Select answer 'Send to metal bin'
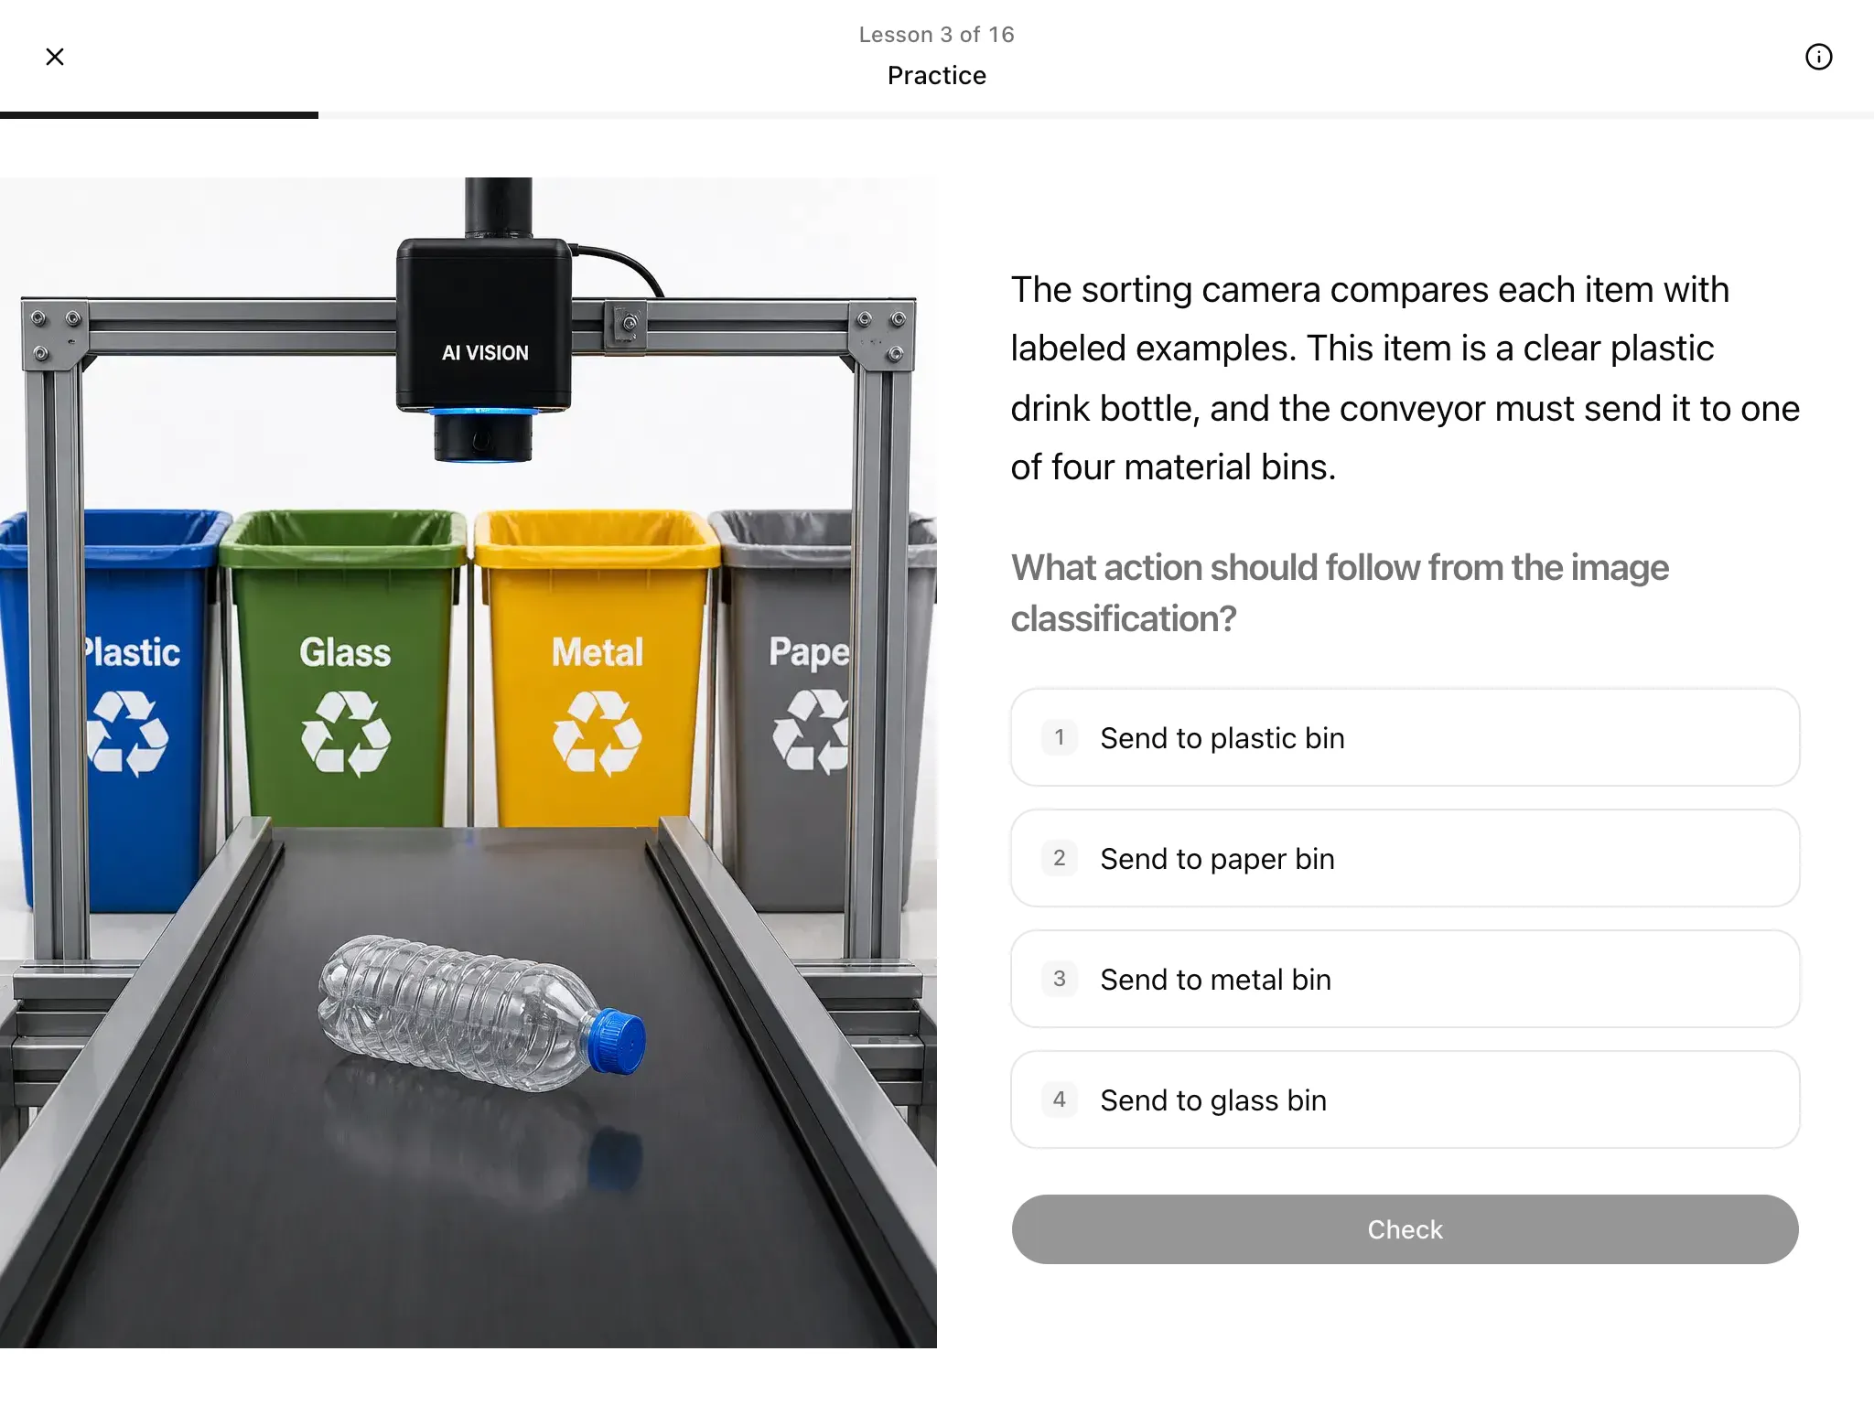This screenshot has height=1405, width=1874. tap(1405, 979)
